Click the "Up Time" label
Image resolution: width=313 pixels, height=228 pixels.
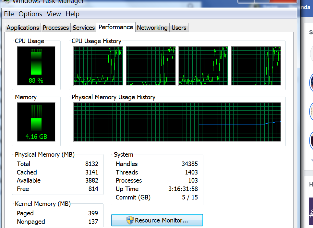point(127,189)
